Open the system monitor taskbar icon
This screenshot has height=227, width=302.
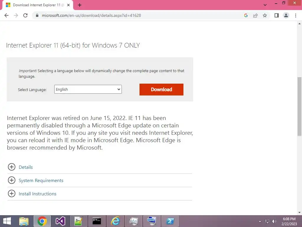tap(134, 221)
